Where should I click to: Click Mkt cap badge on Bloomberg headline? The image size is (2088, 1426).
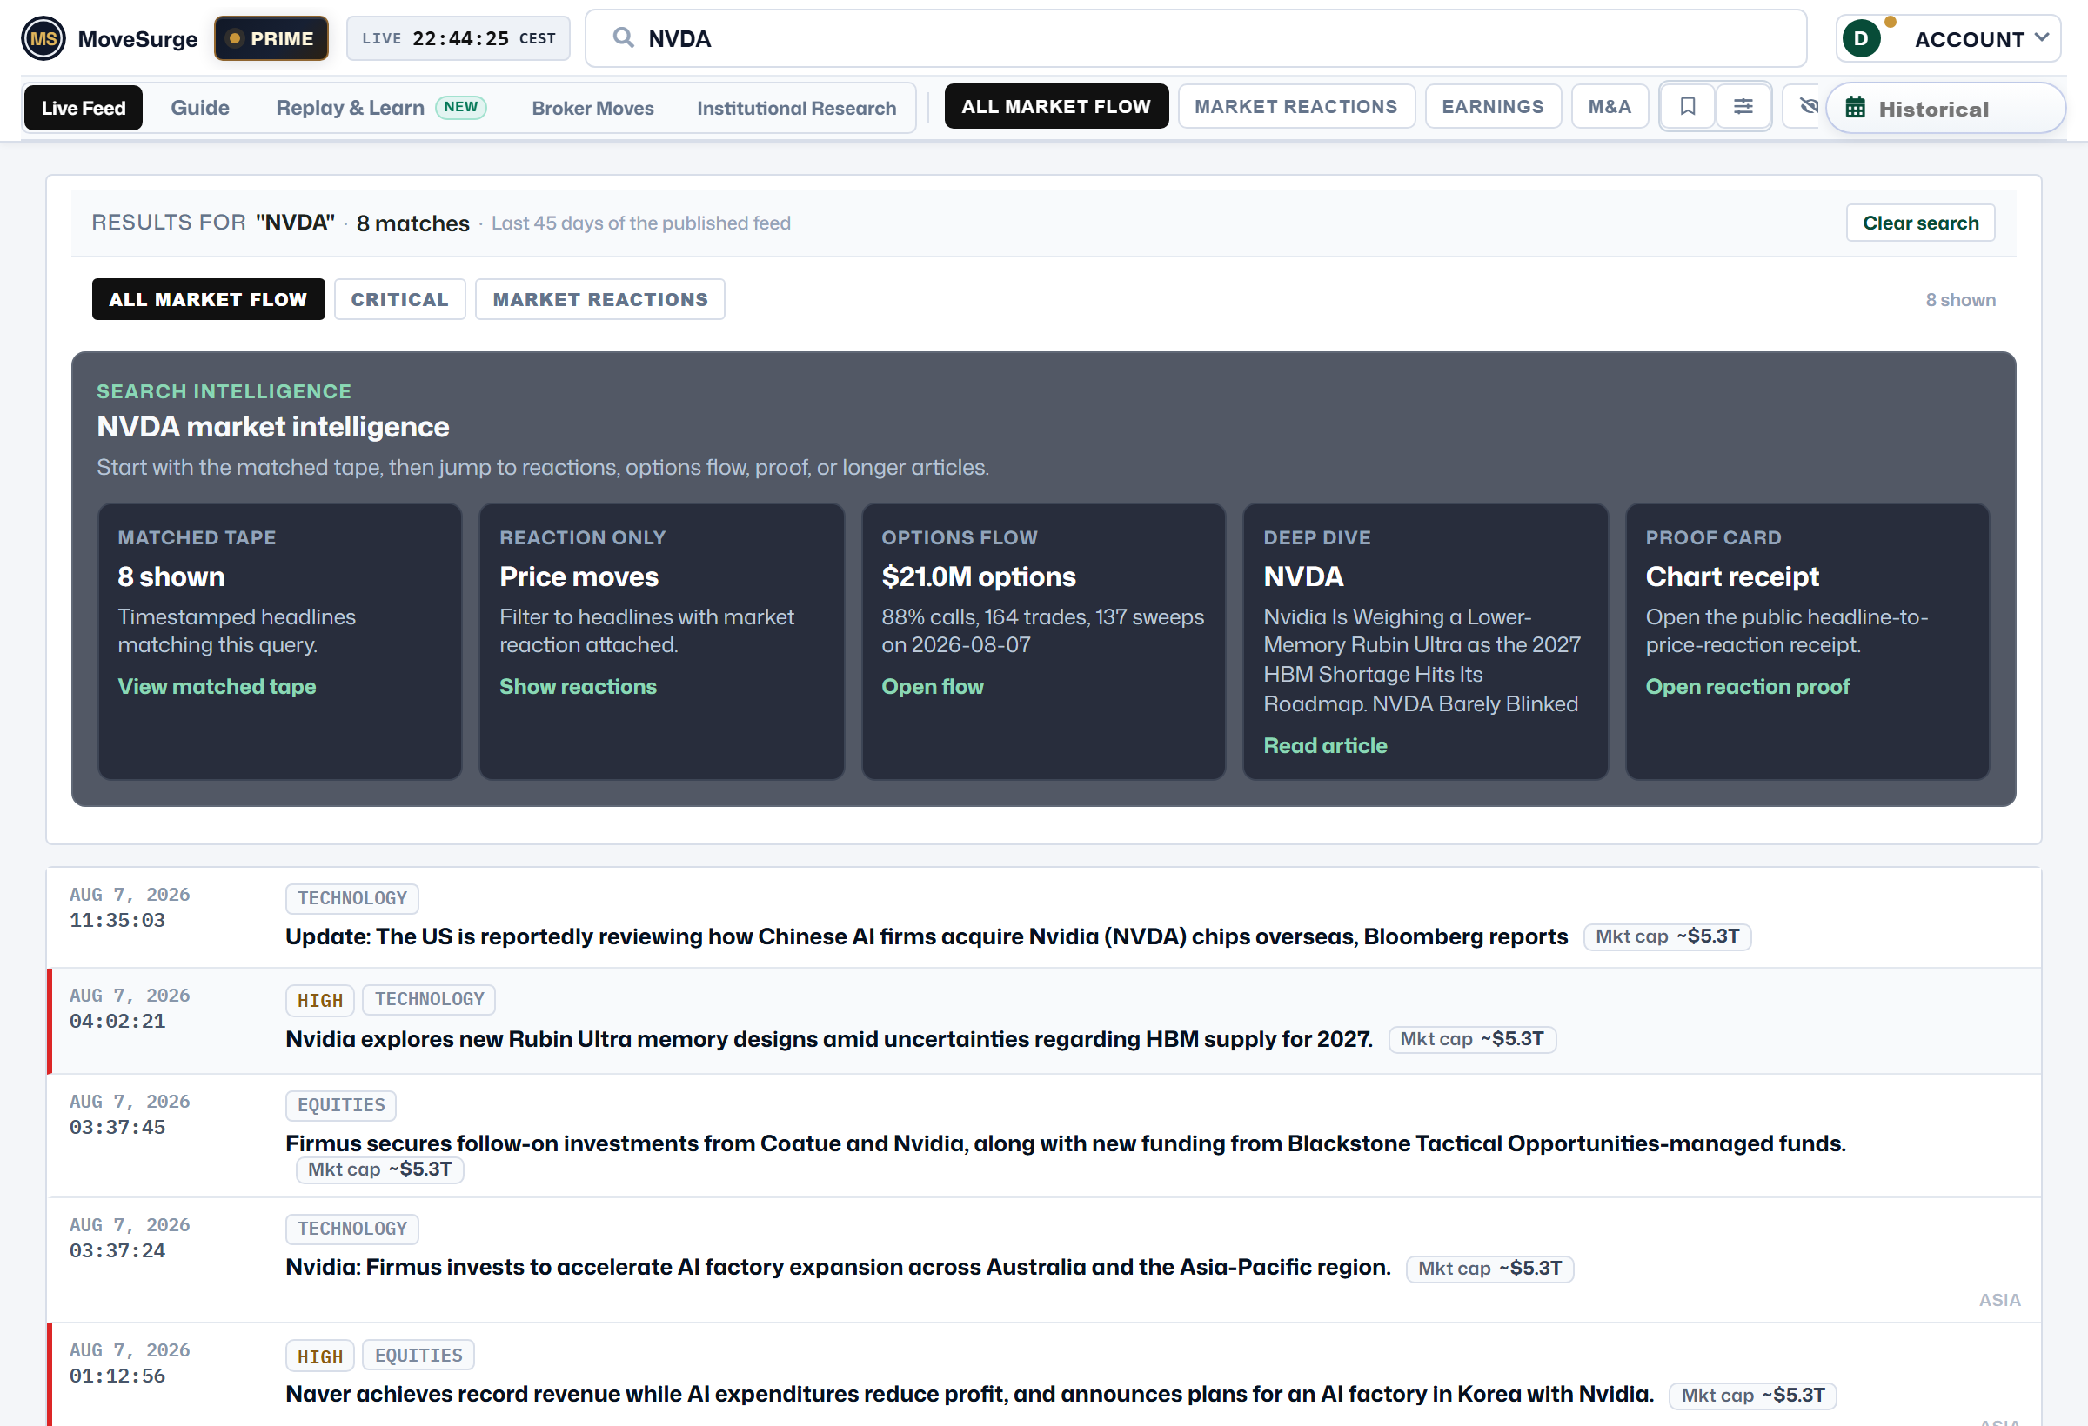point(1667,936)
